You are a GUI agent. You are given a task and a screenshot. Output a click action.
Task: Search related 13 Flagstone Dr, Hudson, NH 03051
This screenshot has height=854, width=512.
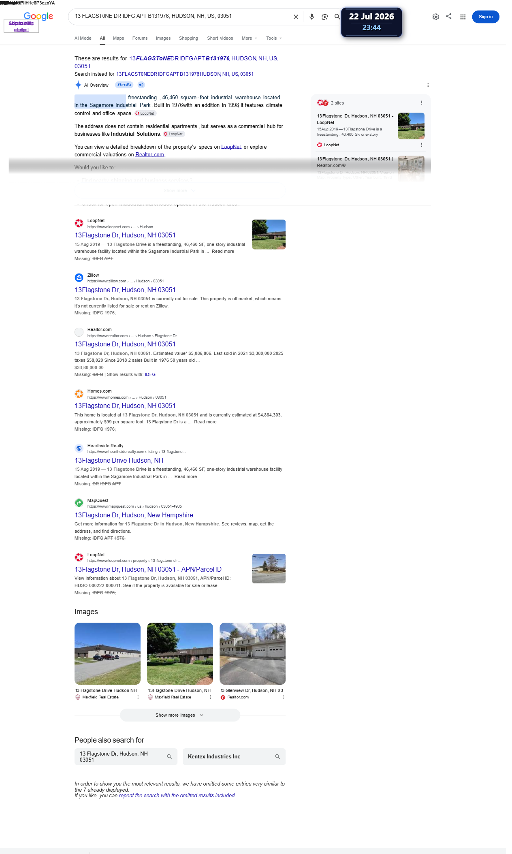(x=126, y=756)
